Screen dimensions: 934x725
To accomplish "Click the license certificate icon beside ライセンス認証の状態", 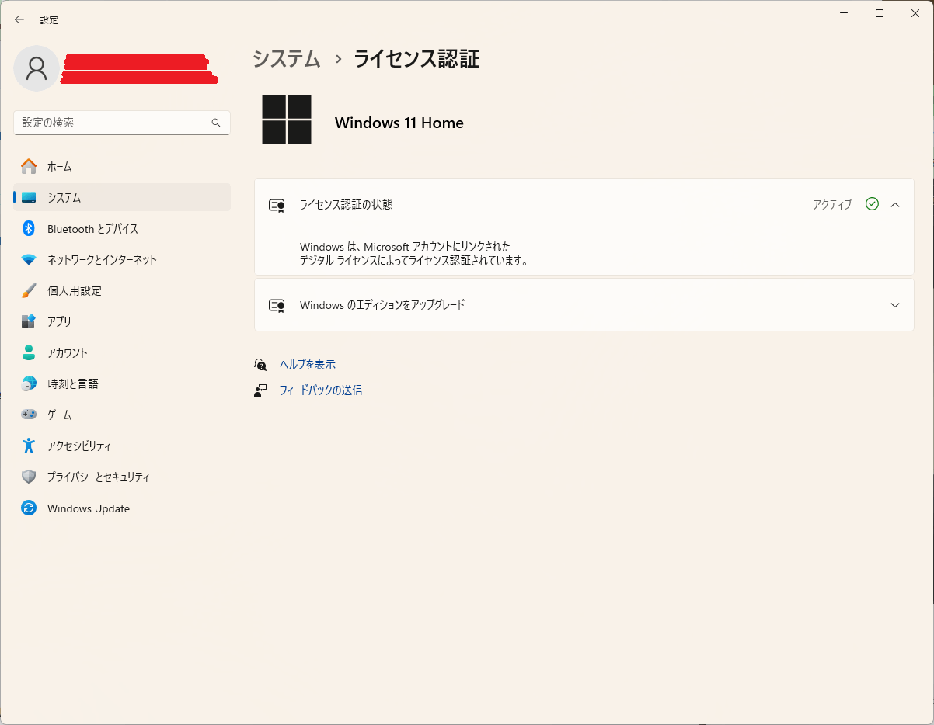I will point(277,205).
